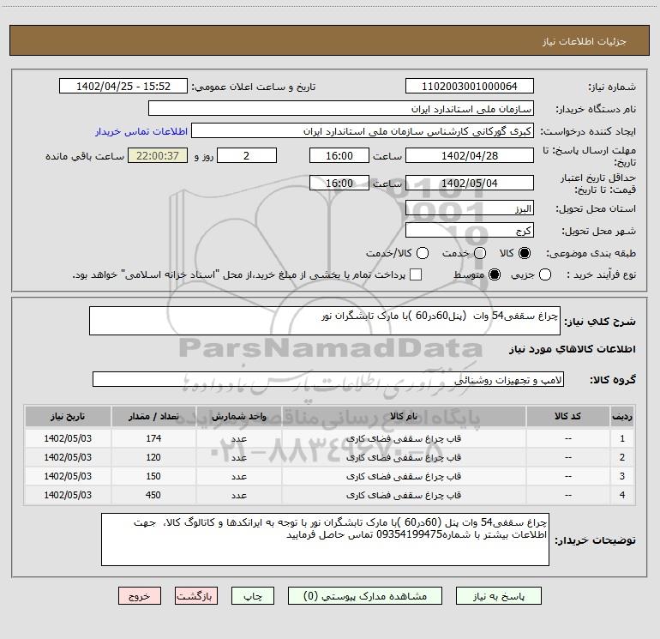Click the بازگشت back button
Image resolution: width=660 pixels, height=639 pixels.
tap(196, 596)
